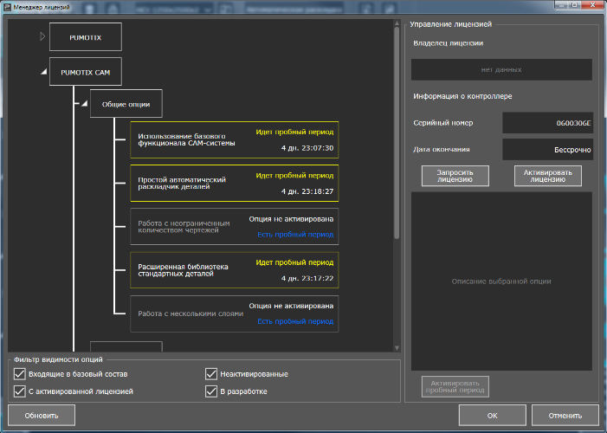Toggle Неактивированные filter checkbox
This screenshot has height=433, width=607.
tap(211, 374)
